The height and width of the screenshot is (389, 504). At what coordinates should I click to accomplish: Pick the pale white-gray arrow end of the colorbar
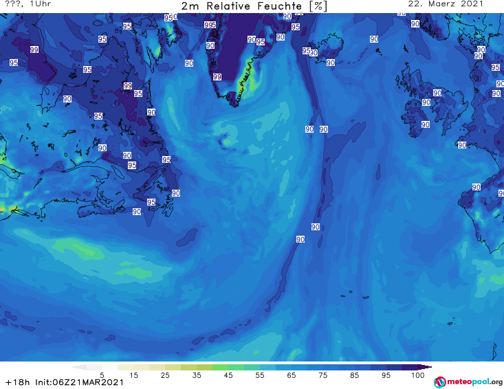point(79,367)
